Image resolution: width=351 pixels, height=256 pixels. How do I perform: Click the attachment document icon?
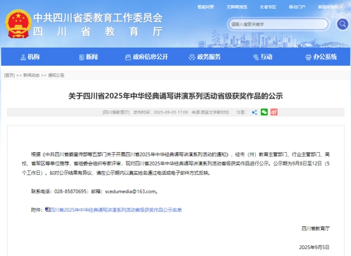coord(47,209)
